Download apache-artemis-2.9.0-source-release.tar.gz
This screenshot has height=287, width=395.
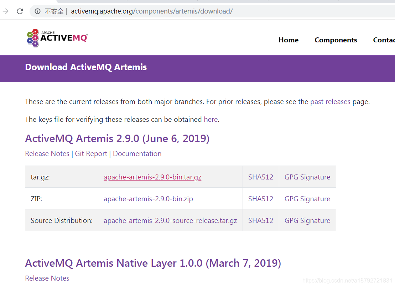pyautogui.click(x=170, y=220)
